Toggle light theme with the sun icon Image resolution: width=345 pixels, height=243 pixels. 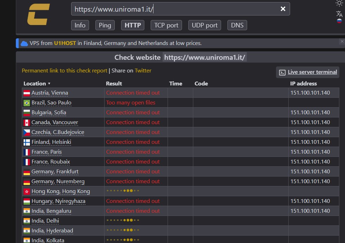tap(339, 3)
